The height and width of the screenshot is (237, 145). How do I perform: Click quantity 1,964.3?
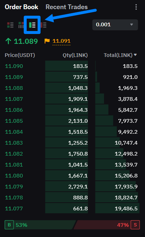[x=78, y=110]
